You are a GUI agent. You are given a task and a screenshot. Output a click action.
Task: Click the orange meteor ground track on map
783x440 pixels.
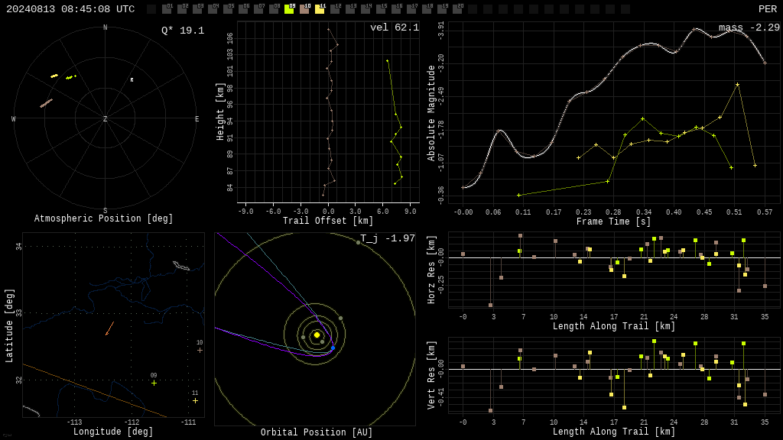[110, 328]
